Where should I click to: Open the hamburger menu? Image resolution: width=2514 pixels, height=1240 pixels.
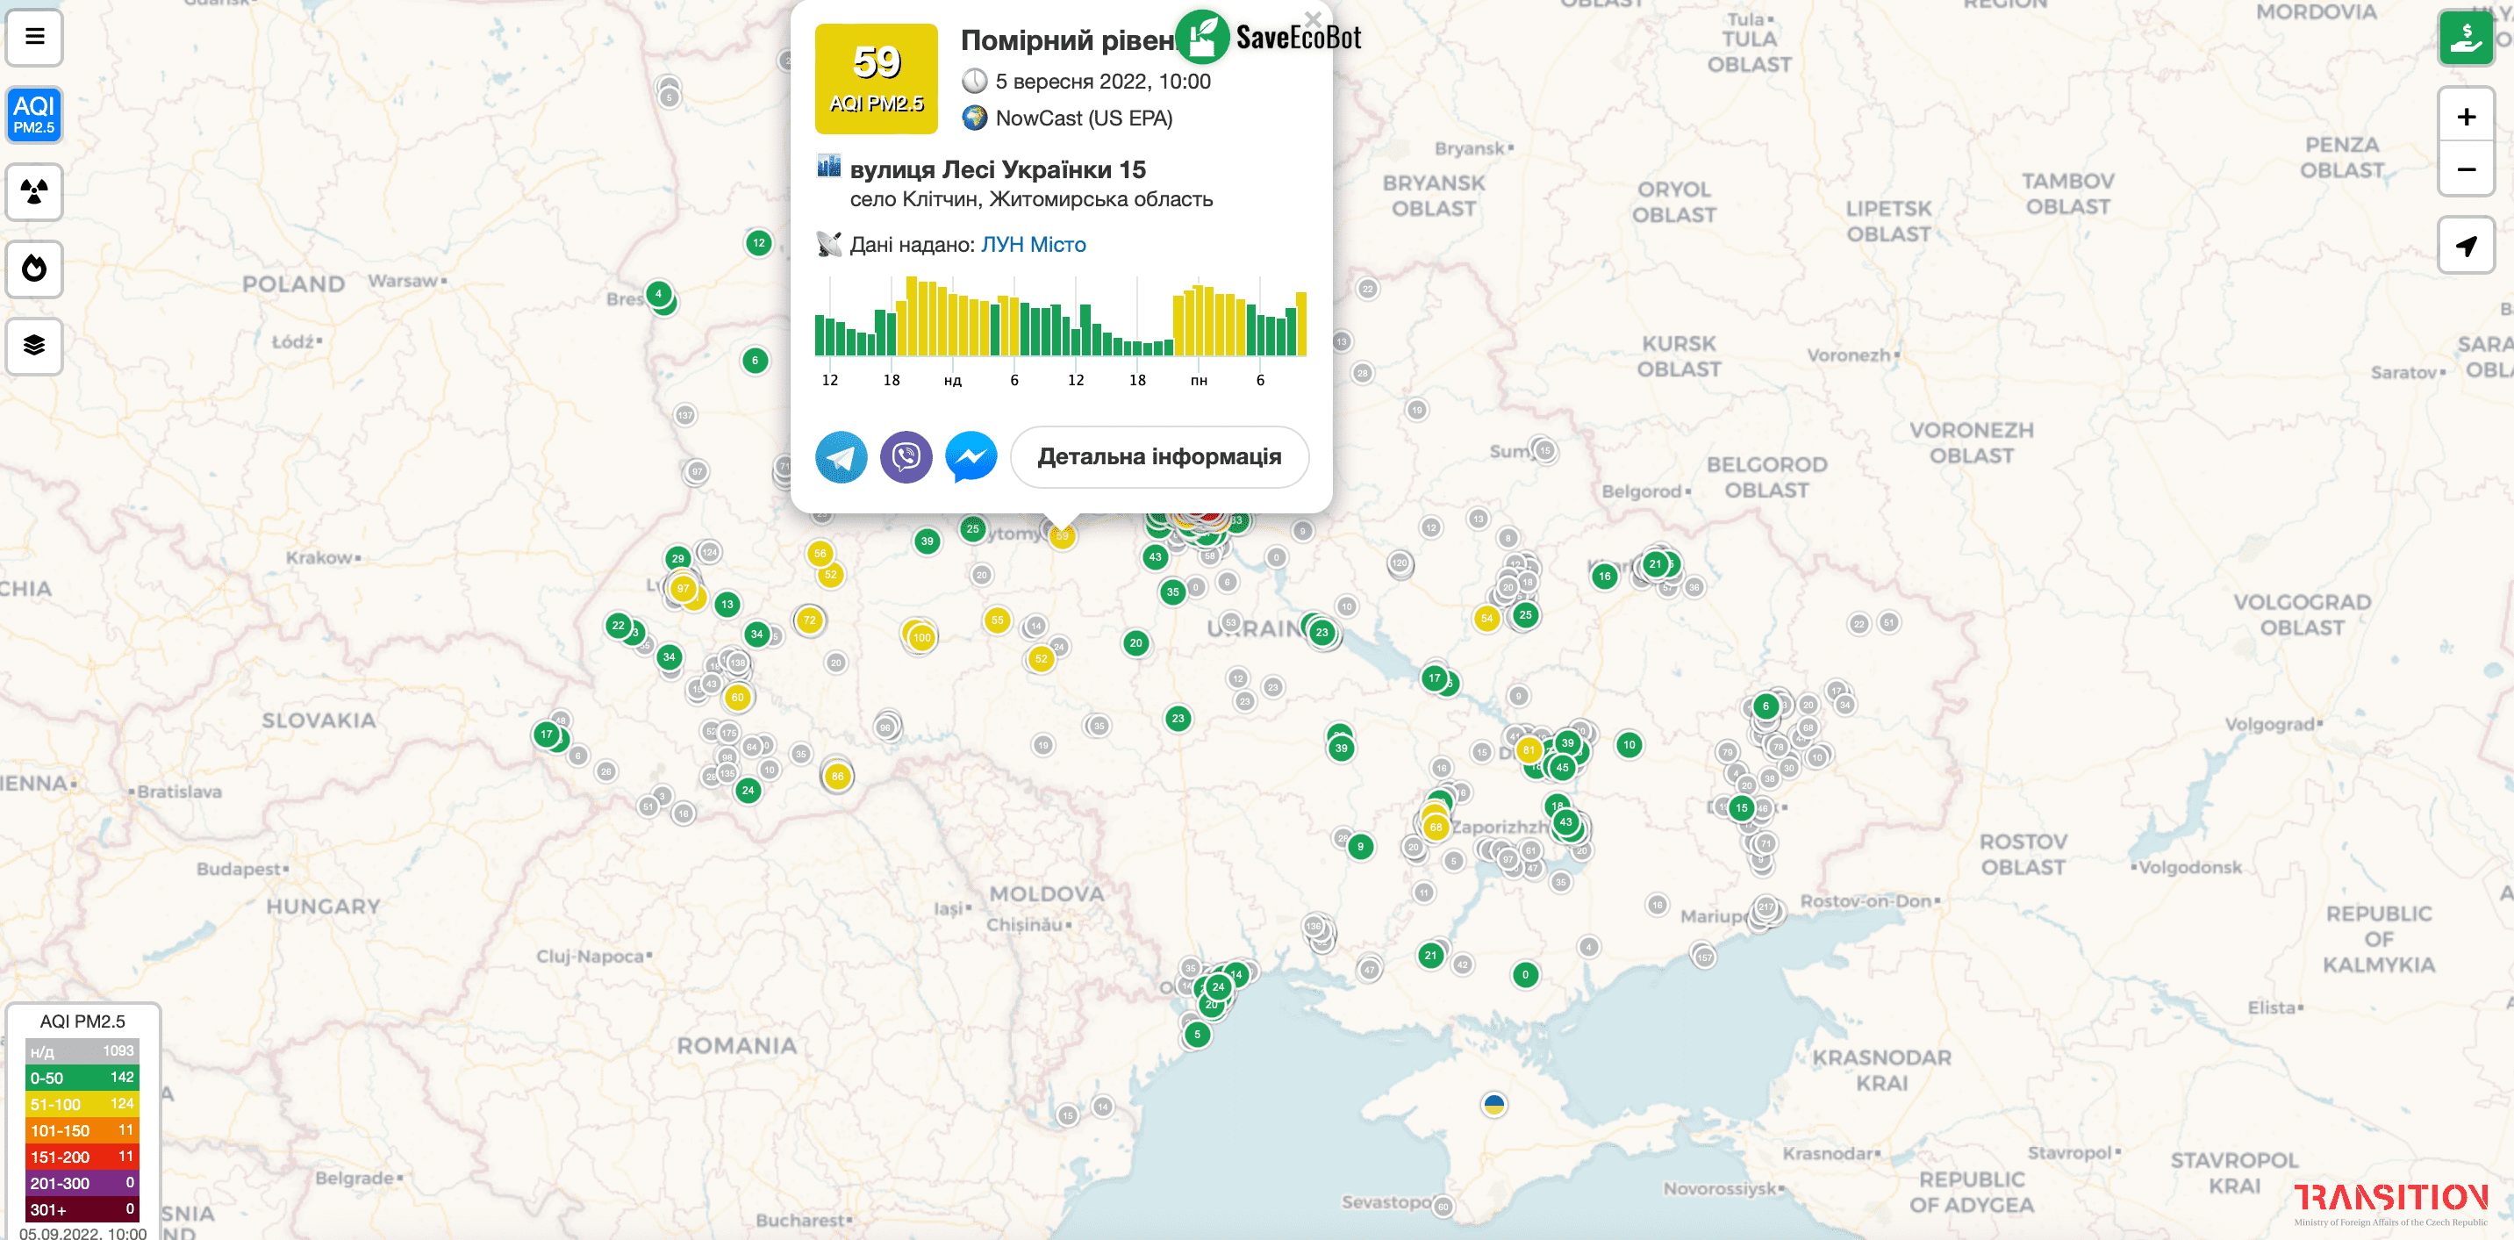pos(34,37)
